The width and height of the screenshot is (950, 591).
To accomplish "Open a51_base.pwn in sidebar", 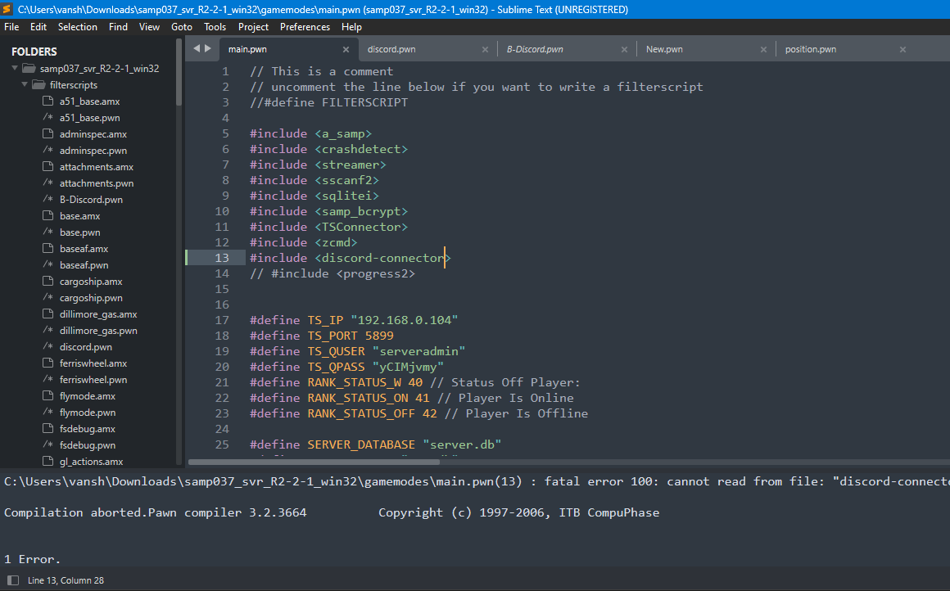I will point(89,118).
